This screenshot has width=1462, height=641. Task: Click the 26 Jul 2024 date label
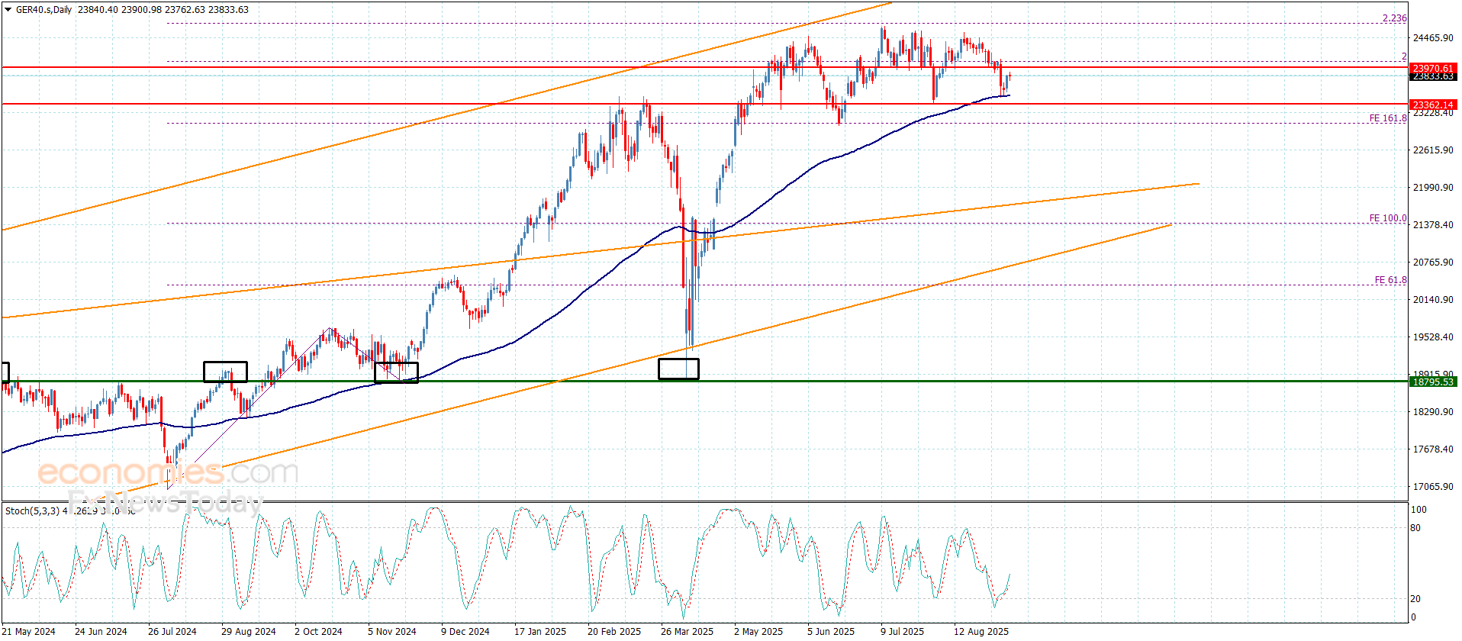[x=172, y=631]
